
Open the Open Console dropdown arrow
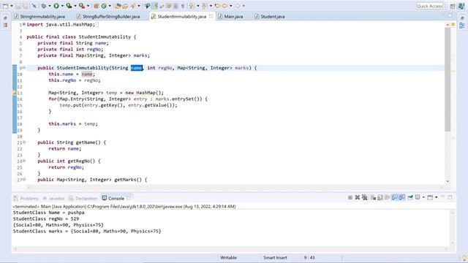click(x=437, y=197)
